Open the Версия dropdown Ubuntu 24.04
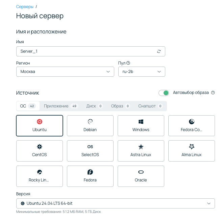Viewport: 218px width, 221px height. tap(115, 203)
